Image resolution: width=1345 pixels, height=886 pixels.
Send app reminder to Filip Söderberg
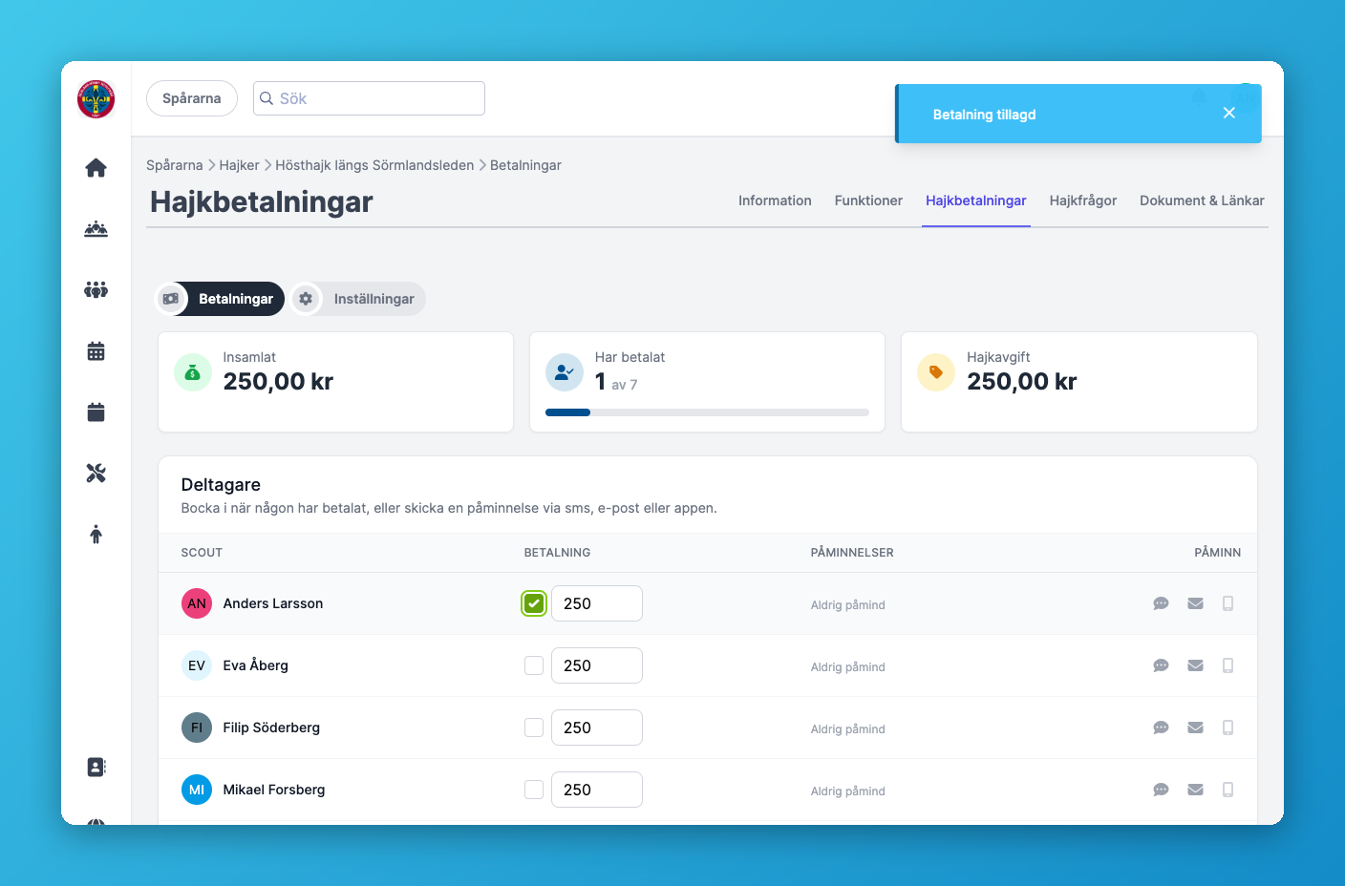[1228, 728]
